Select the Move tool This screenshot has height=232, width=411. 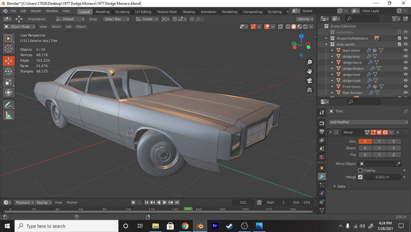pyautogui.click(x=9, y=61)
